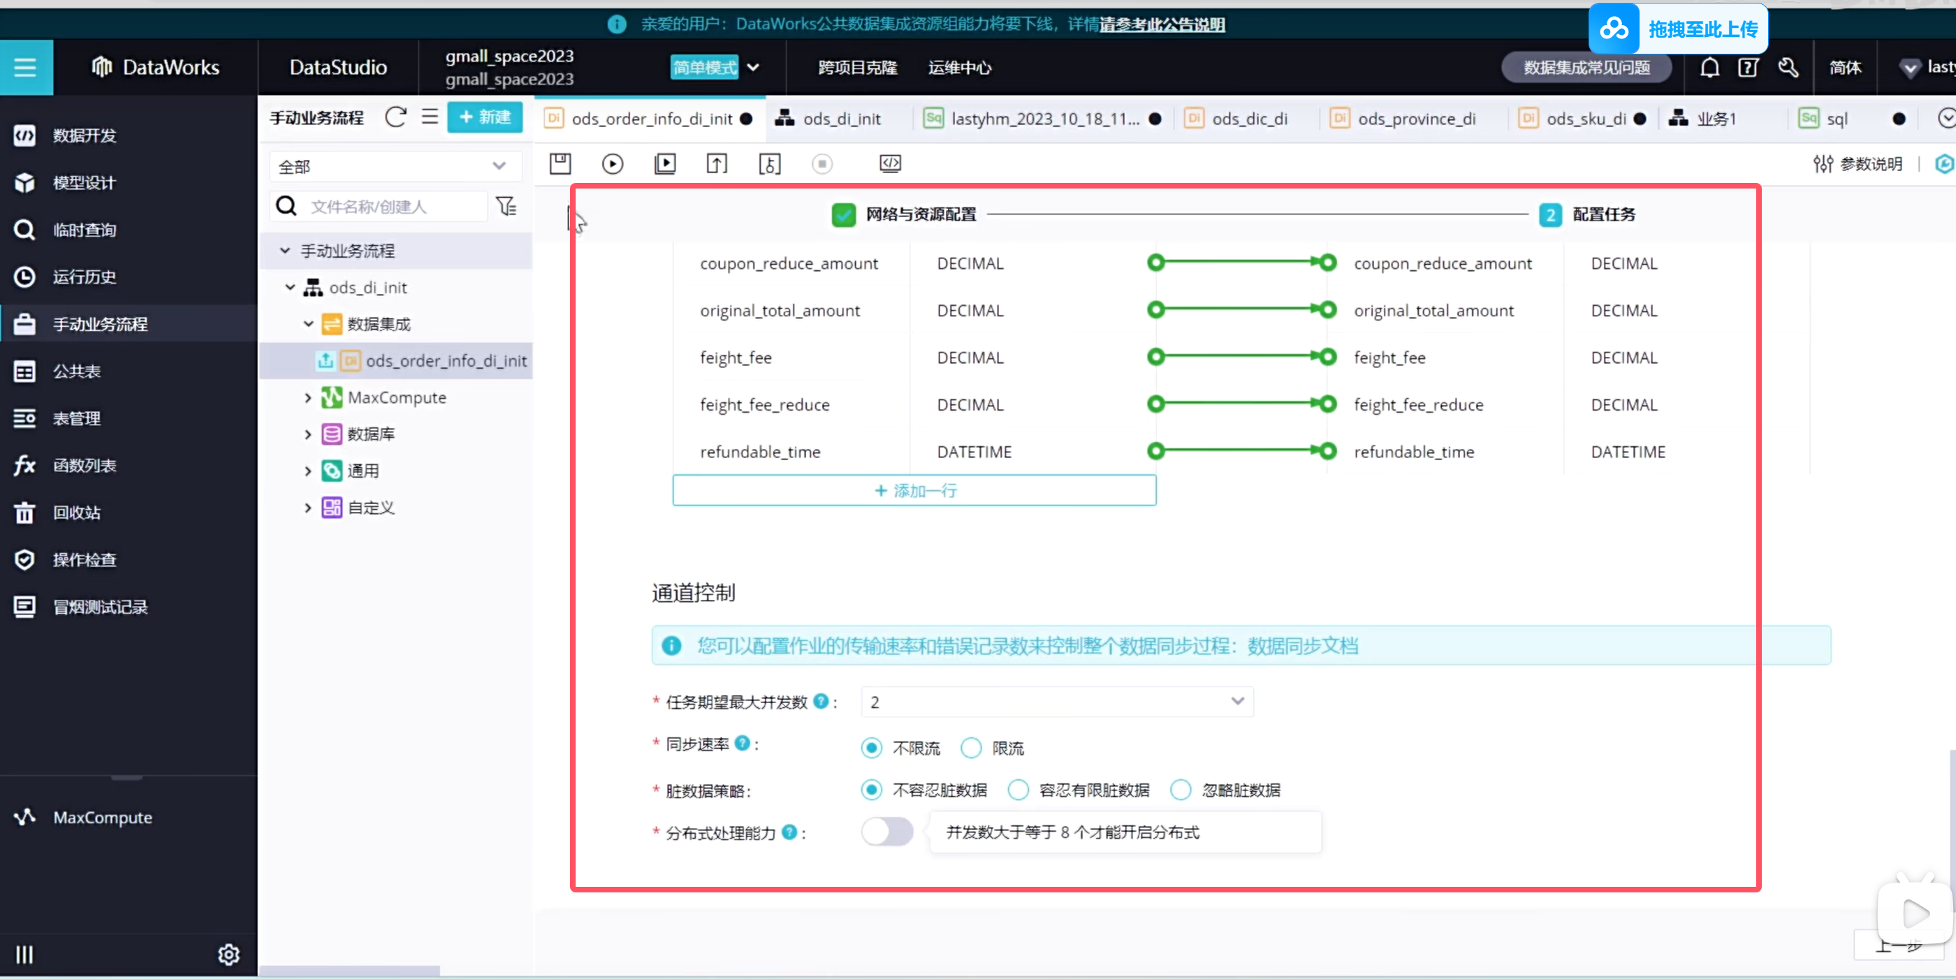Viewport: 1956px width, 979px height.
Task: Expand the MaxCompute tree node
Action: click(307, 397)
